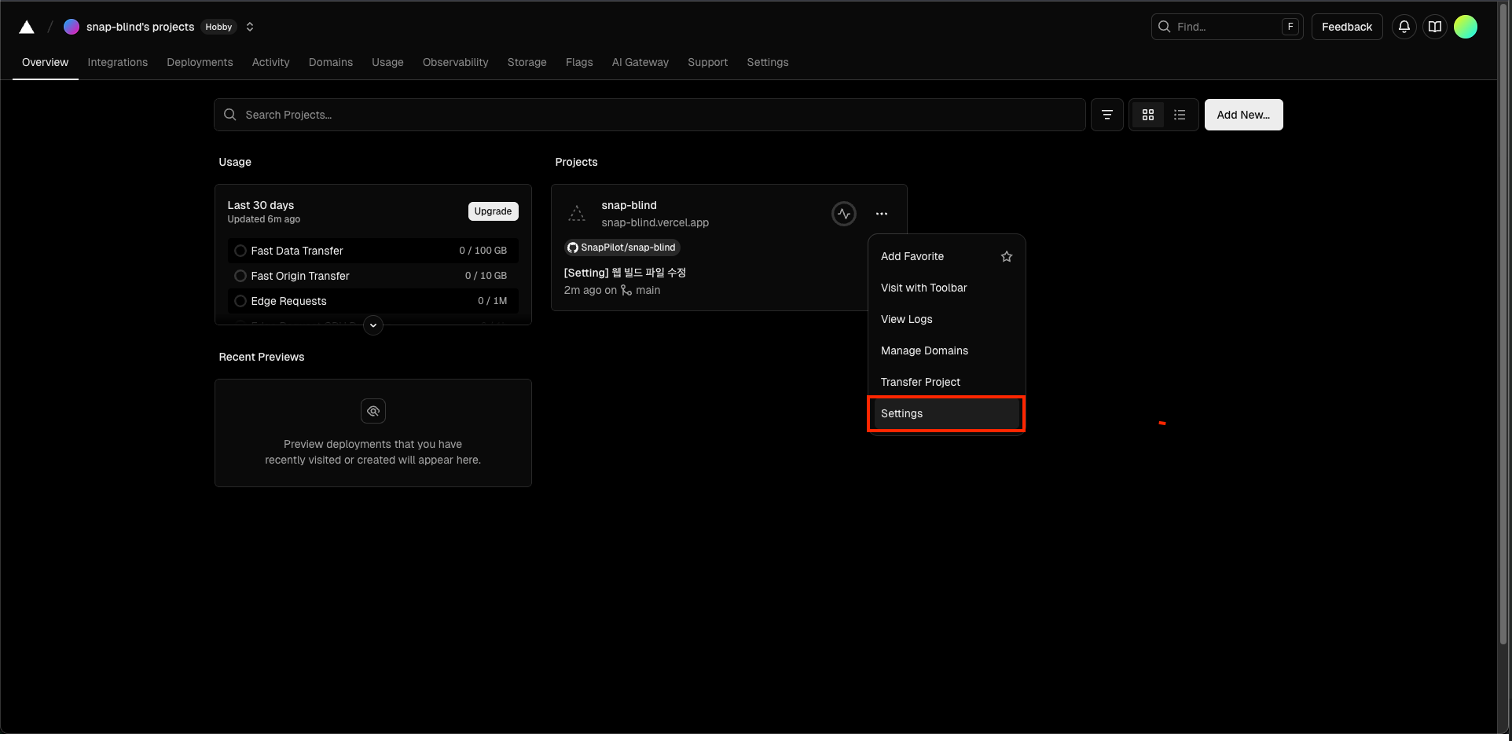Screen dimensions: 1512x741
Task: Open the top navigation Settings tab
Action: pos(767,62)
